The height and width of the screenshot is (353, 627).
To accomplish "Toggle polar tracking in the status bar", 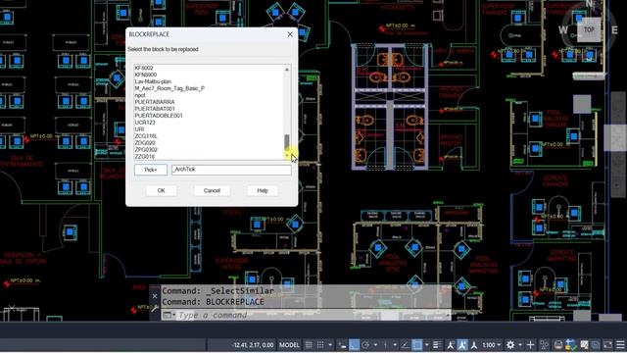I will tap(365, 344).
